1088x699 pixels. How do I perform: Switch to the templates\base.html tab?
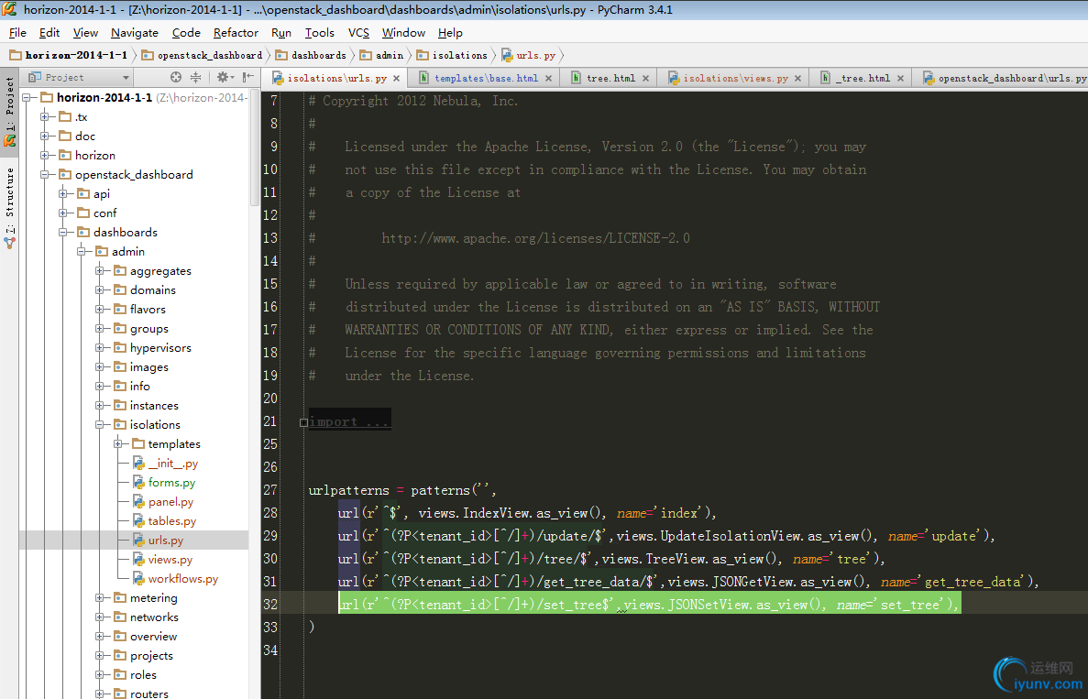485,79
